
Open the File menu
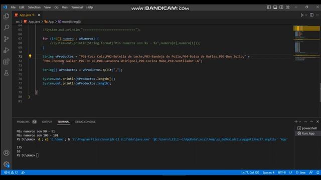pyautogui.click(x=13, y=7)
